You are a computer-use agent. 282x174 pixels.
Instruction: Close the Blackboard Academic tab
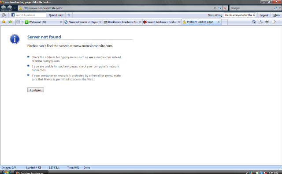point(140,22)
